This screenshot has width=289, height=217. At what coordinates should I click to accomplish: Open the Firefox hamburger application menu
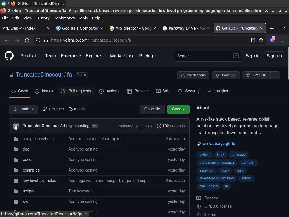(282, 40)
